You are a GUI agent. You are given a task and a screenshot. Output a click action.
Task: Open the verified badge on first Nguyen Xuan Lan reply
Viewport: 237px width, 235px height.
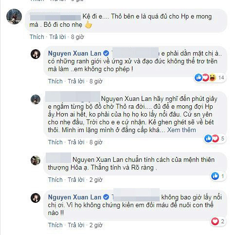[106, 54]
